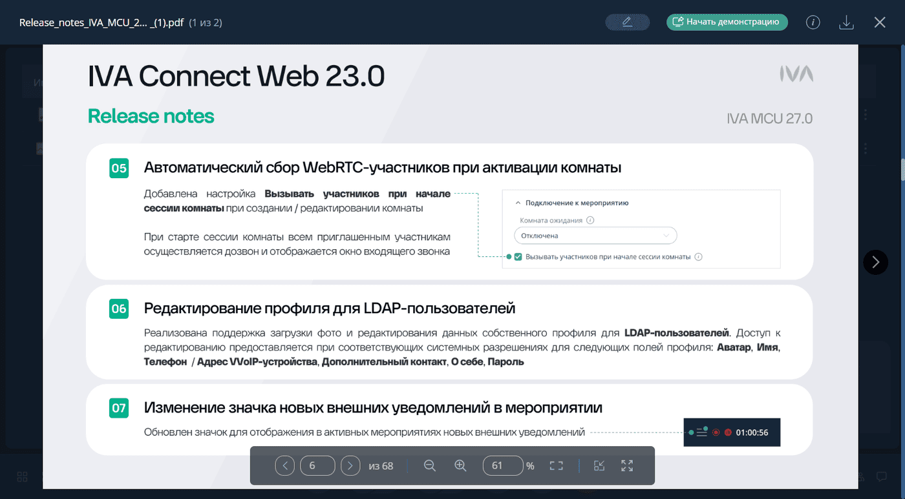Click the minimize-viewer arrow icon in toolbar
The image size is (905, 499).
(x=599, y=465)
